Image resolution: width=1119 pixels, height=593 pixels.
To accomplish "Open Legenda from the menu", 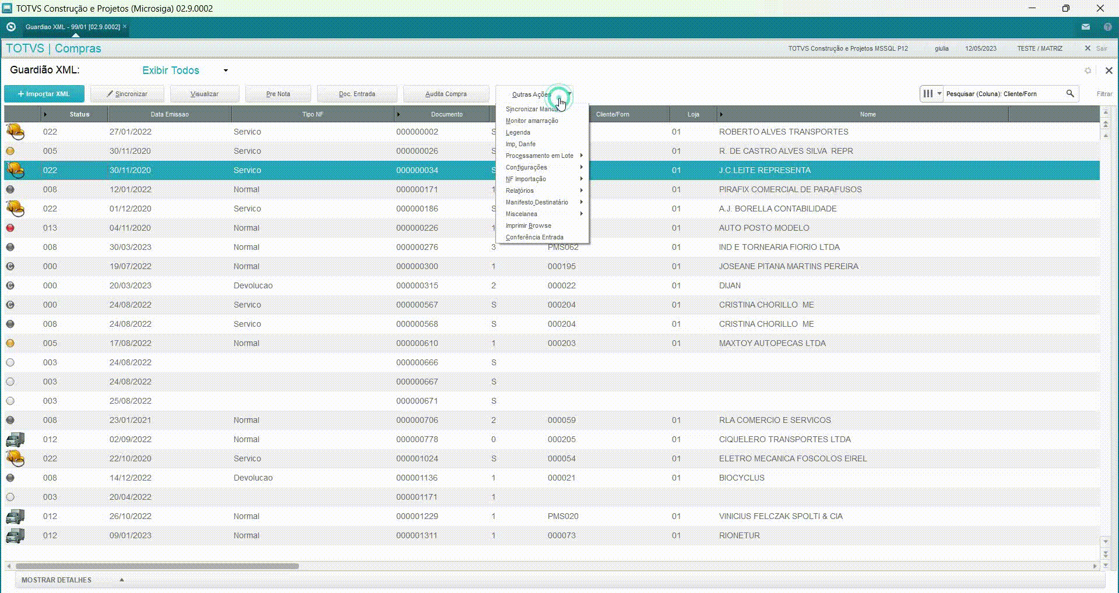I will click(543, 132).
